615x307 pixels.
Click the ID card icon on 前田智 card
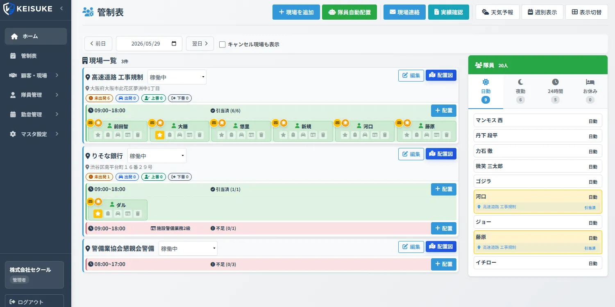(x=128, y=134)
